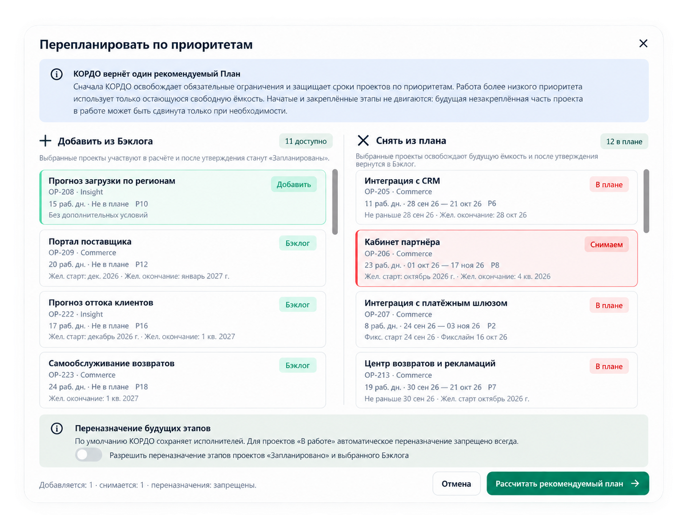This screenshot has height=515, width=687.
Task: Click Добавить badge on Прогноз загрузки по регионам
Action: (294, 184)
